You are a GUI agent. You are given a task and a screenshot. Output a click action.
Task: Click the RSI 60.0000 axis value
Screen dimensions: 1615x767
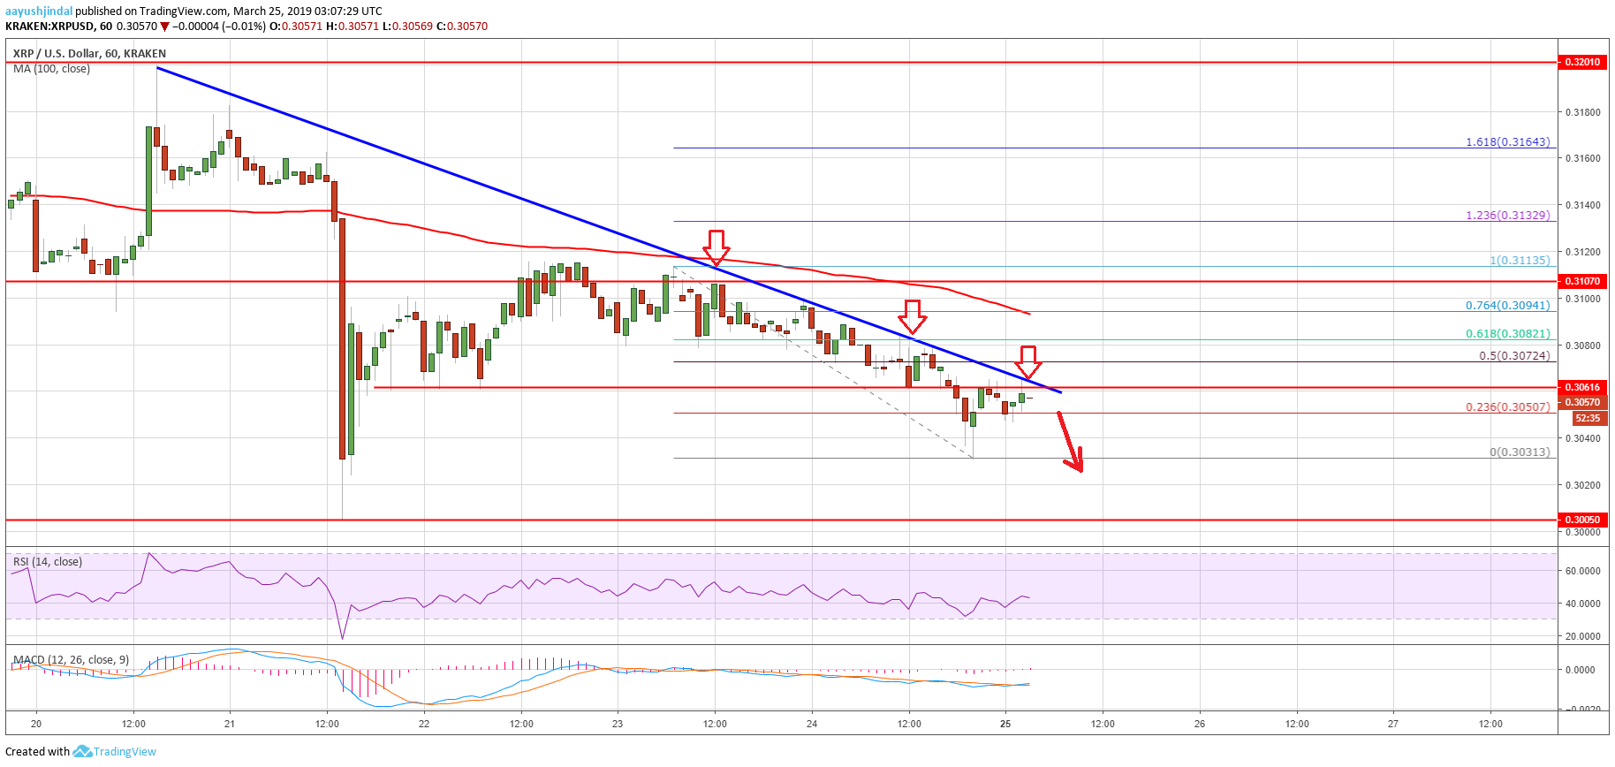1582,571
